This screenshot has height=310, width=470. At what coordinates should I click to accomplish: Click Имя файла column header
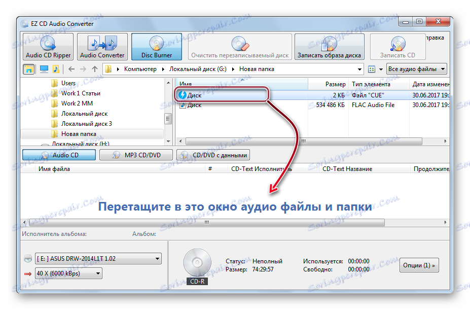tap(120, 169)
